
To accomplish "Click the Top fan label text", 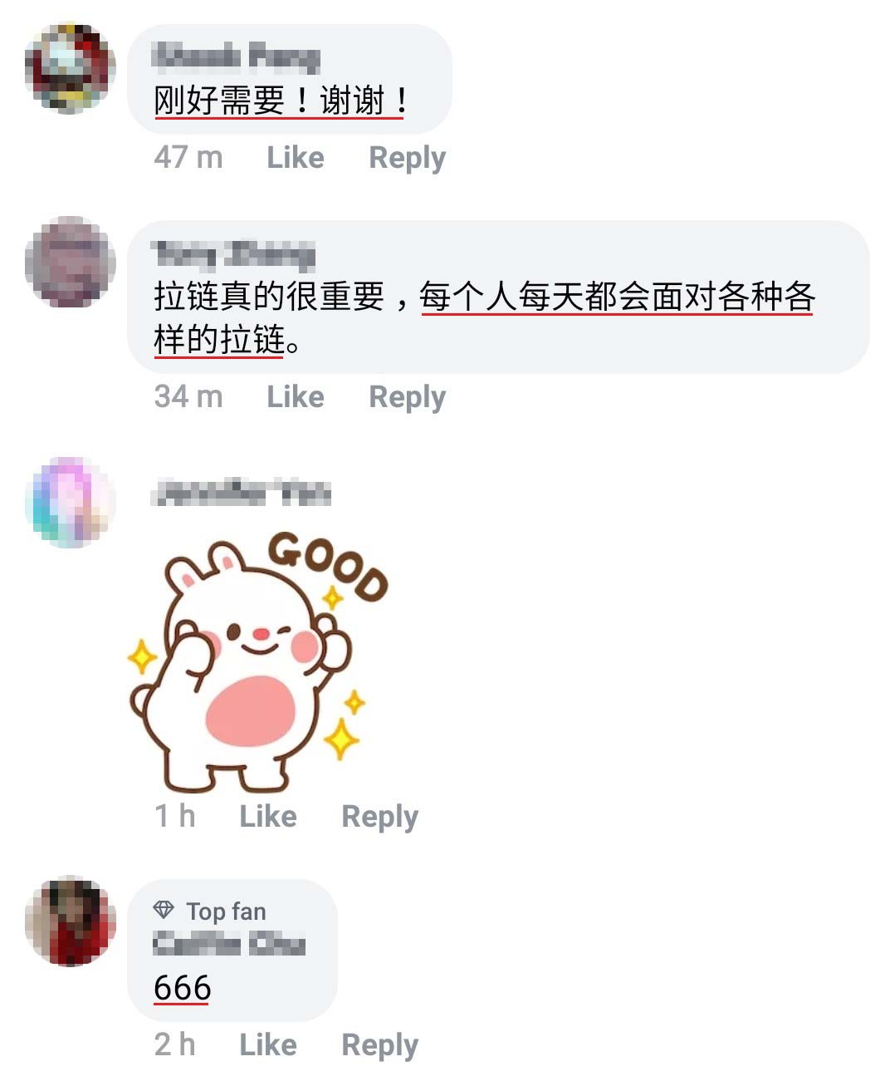I will 226,911.
